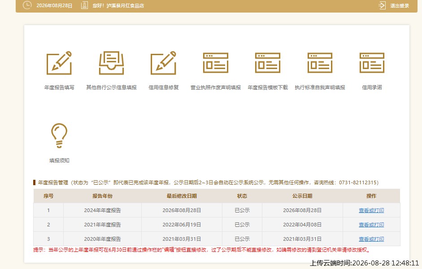Select the 2024年年度报告 cell
This screenshot has width=422, height=269.
pyautogui.click(x=102, y=210)
